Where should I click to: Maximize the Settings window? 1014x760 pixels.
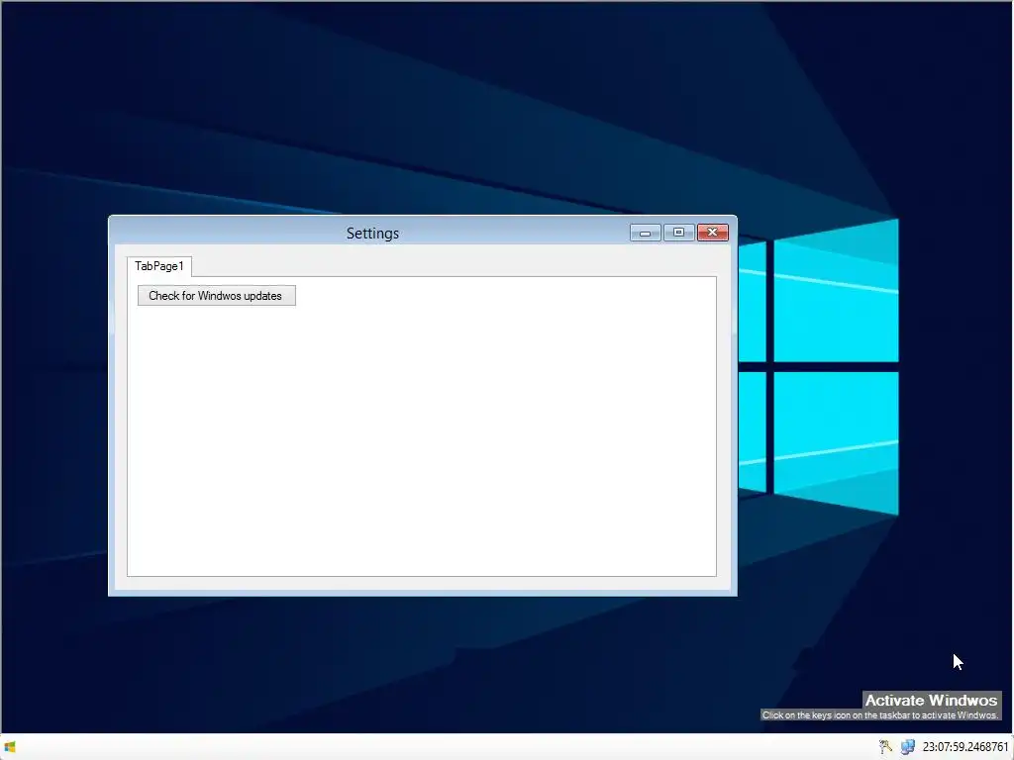coord(679,233)
